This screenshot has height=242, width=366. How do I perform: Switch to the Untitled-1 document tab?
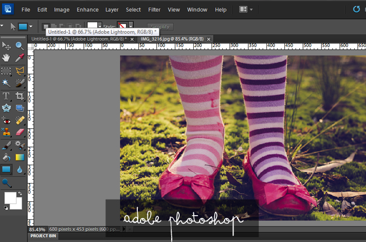(79, 39)
